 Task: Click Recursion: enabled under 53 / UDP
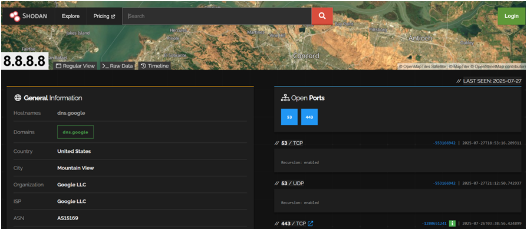(x=300, y=203)
